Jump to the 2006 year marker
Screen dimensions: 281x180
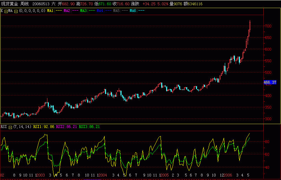coord(228,175)
